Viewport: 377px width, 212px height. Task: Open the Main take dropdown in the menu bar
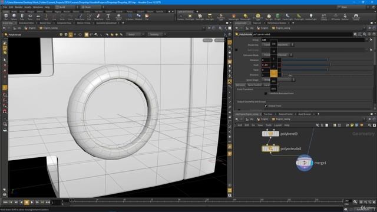pyautogui.click(x=353, y=7)
